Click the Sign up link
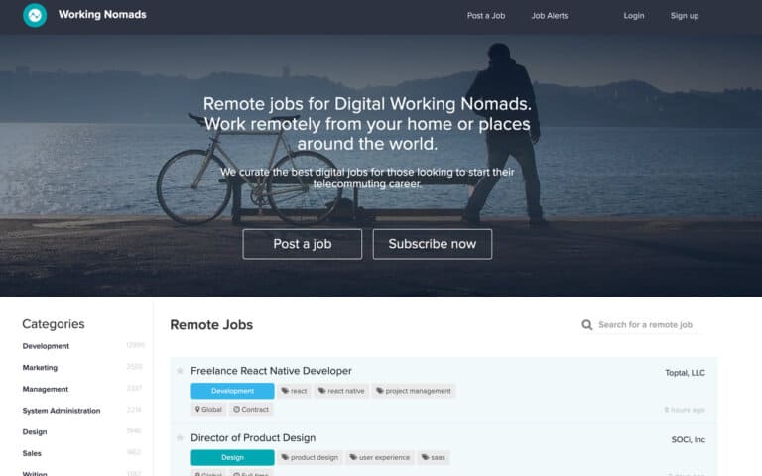Image resolution: width=762 pixels, height=476 pixels. click(x=685, y=16)
